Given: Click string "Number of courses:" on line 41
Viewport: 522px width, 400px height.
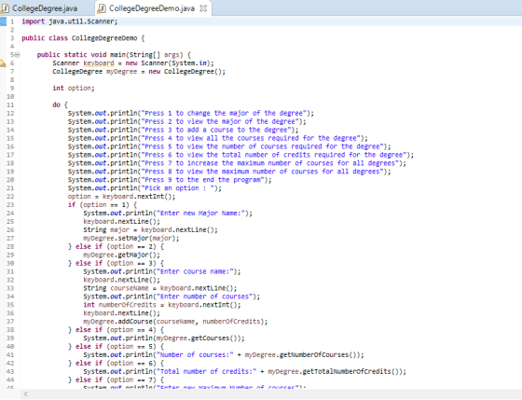Looking at the screenshot, I should point(195,354).
